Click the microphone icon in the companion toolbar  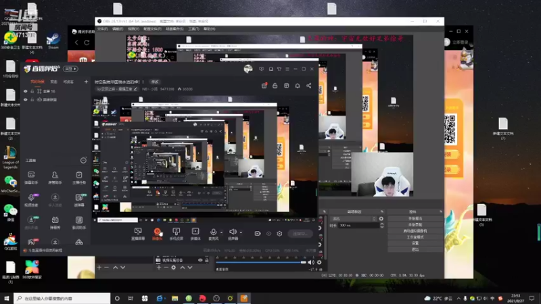click(213, 232)
